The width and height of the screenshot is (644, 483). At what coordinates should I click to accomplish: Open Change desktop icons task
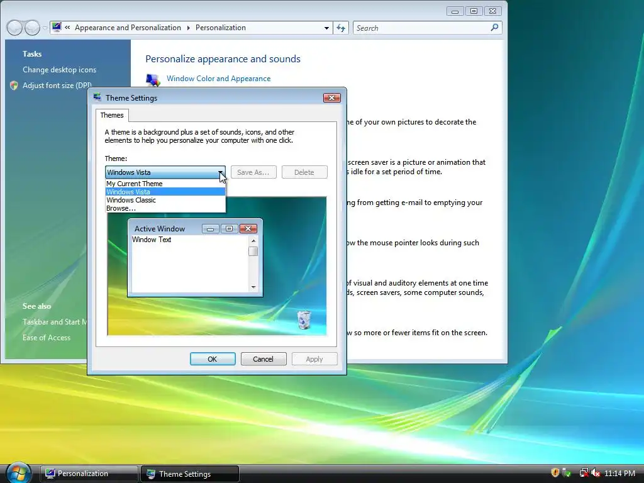[60, 70]
